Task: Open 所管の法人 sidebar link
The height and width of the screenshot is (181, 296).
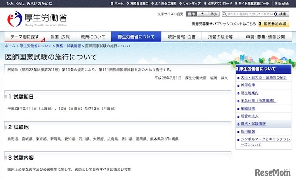Action: coord(249,116)
